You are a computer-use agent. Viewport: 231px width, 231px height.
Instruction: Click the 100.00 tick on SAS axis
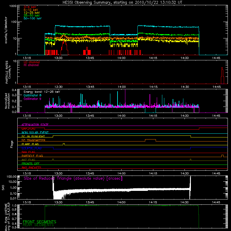click(x=12, y=176)
